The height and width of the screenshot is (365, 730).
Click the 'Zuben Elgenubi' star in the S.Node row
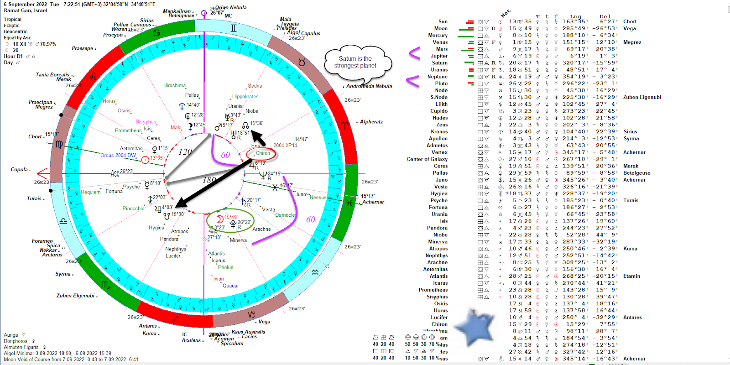(642, 97)
